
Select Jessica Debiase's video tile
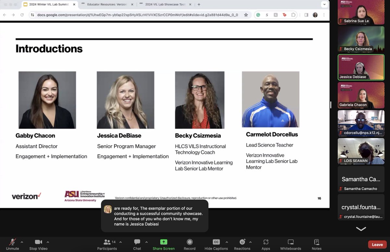(x=361, y=67)
